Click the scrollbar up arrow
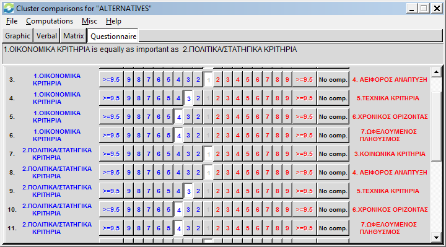446x247 pixels. pyautogui.click(x=436, y=72)
